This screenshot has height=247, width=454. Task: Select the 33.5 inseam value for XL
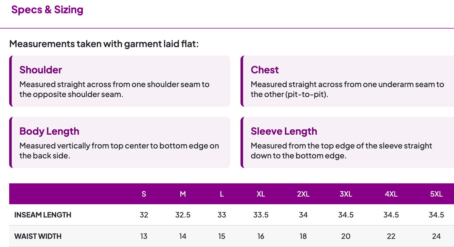click(261, 215)
